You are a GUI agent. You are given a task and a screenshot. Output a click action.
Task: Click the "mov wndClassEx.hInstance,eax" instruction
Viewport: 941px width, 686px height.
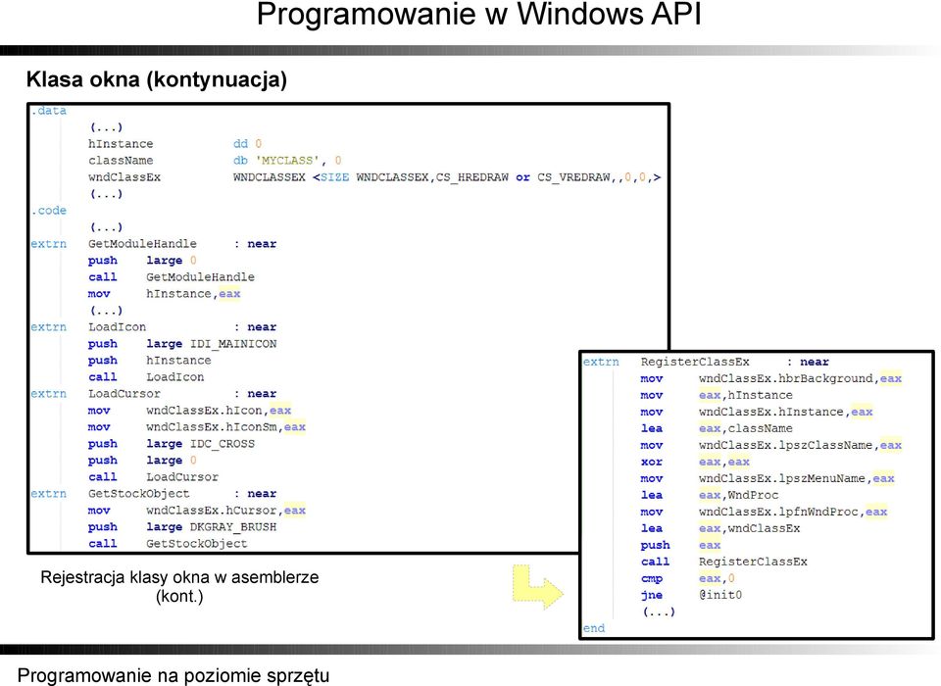pos(757,413)
